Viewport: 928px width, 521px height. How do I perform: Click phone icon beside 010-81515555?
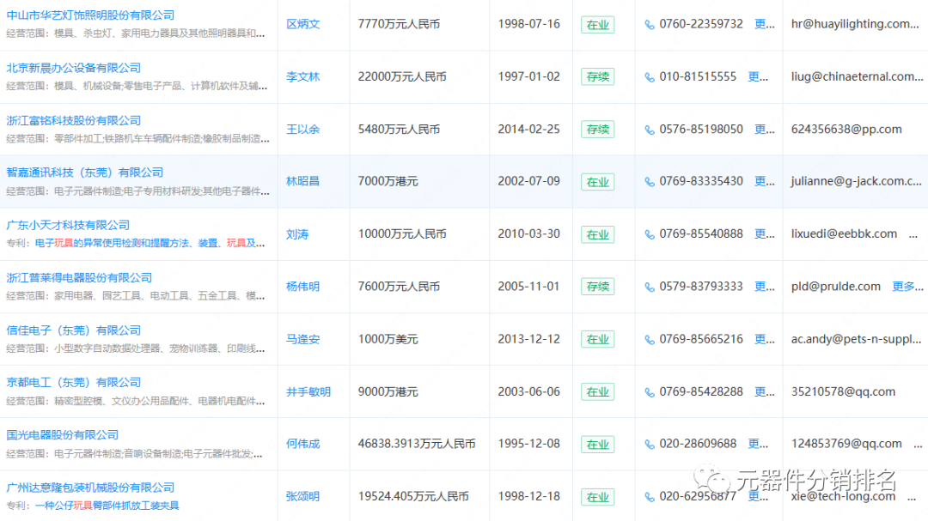pos(650,77)
